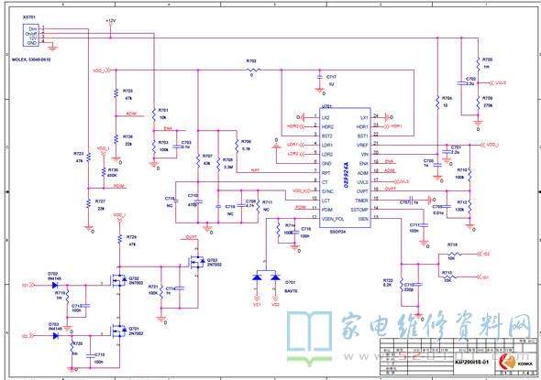Select the Q702 2N7002 transistor symbol
Screen dimensions: 541x380
click(118, 281)
